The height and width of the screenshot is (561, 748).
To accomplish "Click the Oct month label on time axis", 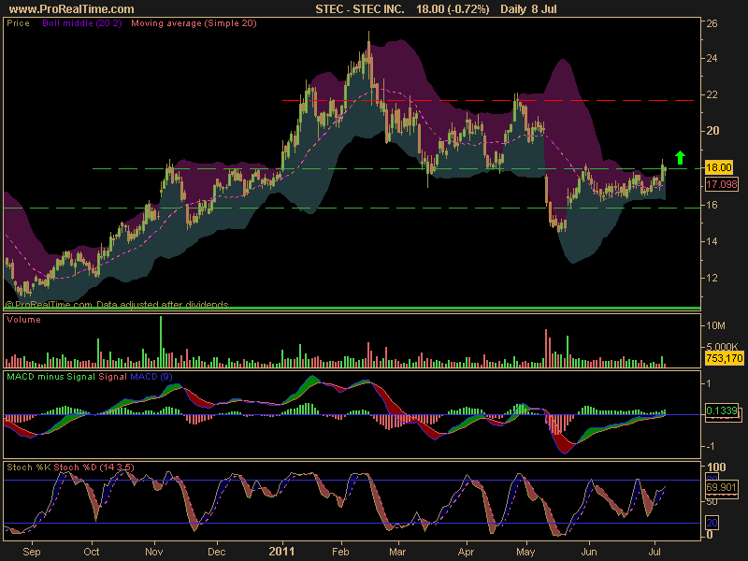I will (91, 552).
